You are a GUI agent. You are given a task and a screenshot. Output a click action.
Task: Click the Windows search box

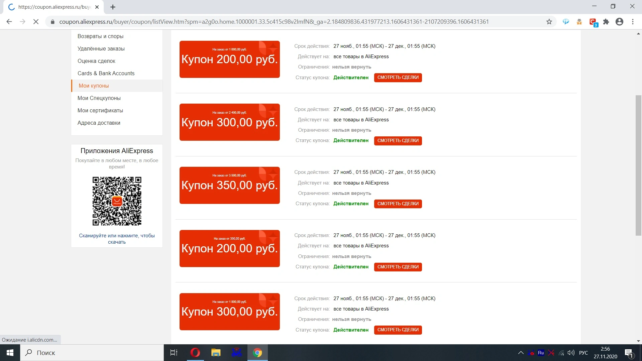point(92,353)
